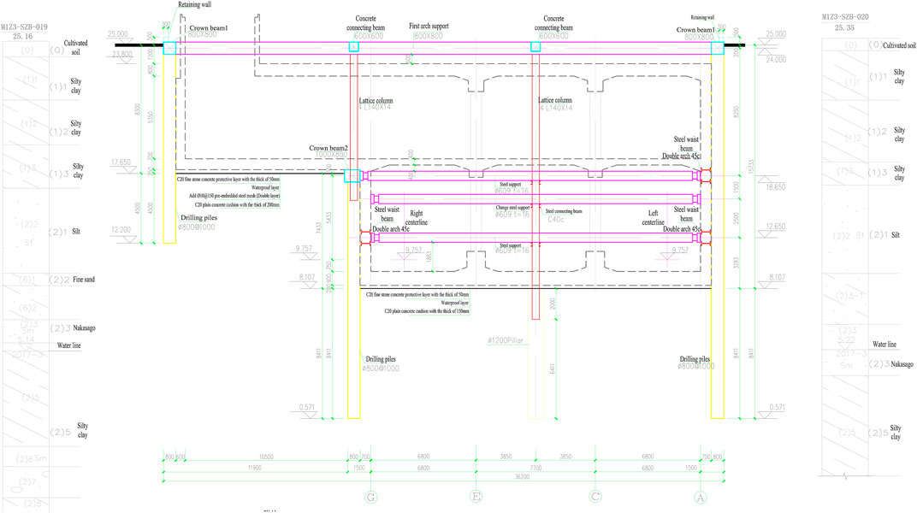Click the Right centerline label
The width and height of the screenshot is (917, 513).
417,218
